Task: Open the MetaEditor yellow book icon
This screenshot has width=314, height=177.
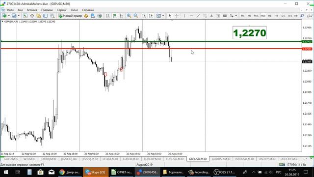Action: pos(86,16)
